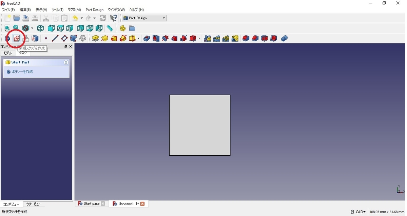This screenshot has width=407, height=216.
Task: Click the Create body icon in the toolbar
Action: click(7, 38)
